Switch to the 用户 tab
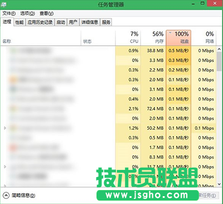 (x=73, y=22)
